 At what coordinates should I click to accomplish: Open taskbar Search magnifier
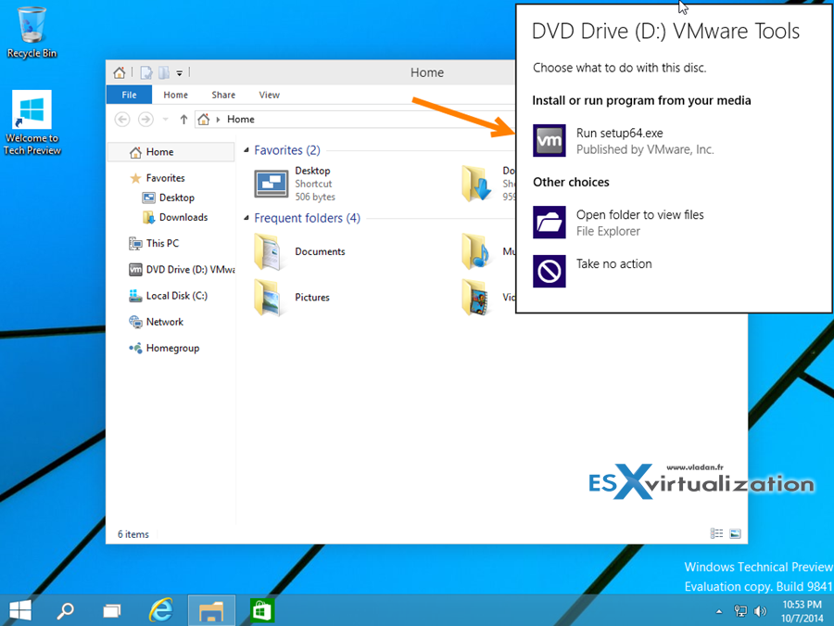tap(66, 610)
